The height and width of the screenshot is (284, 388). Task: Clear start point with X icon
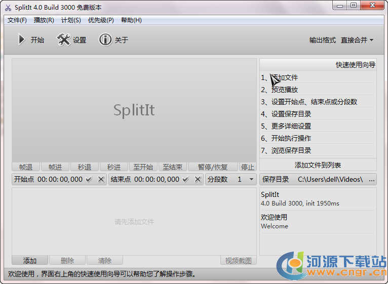pos(101,179)
